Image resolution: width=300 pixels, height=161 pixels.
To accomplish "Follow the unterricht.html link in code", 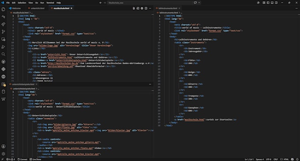I will pyautogui.click(x=57, y=55).
